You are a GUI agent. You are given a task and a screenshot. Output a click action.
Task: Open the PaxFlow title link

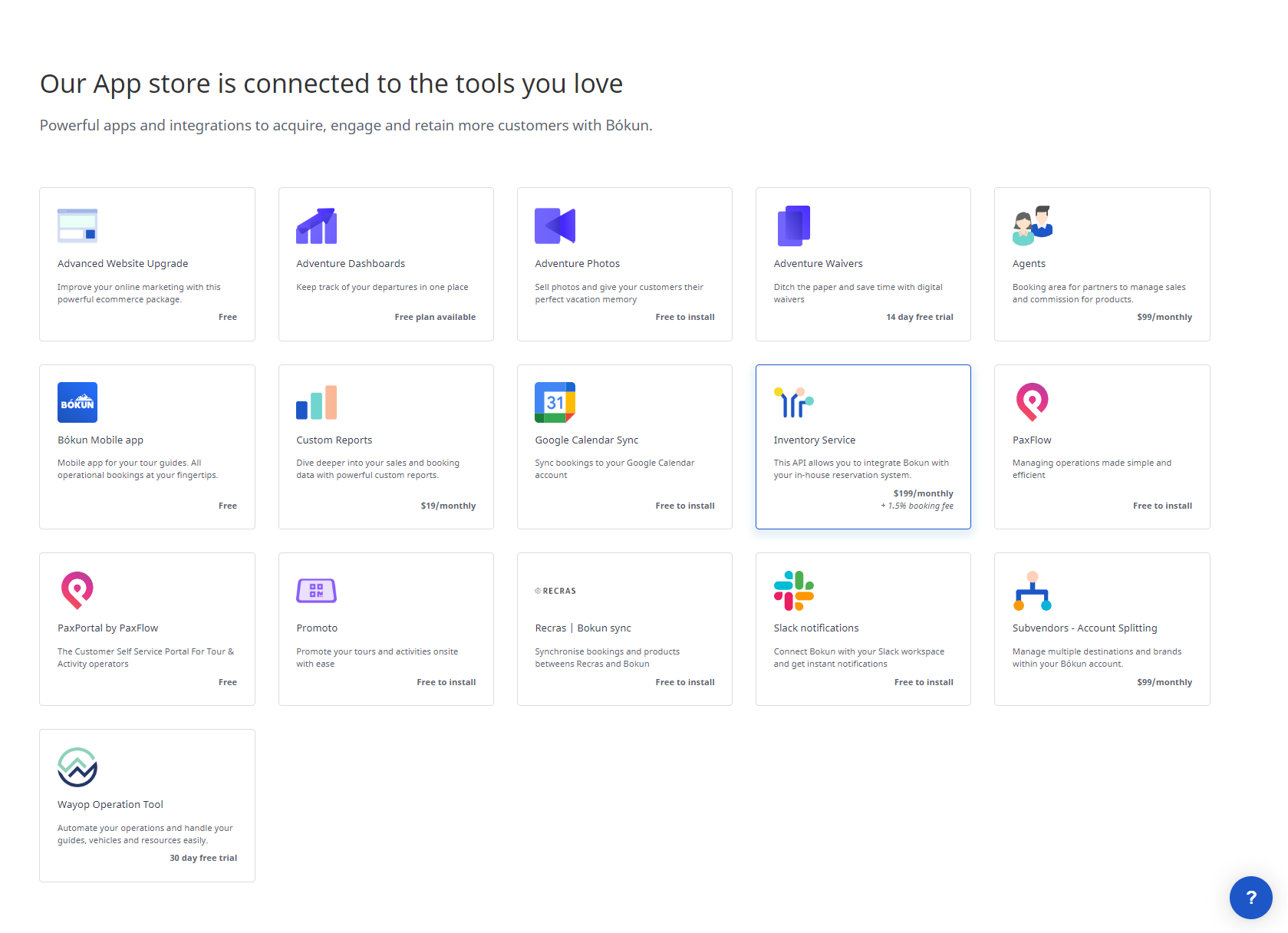[1032, 440]
